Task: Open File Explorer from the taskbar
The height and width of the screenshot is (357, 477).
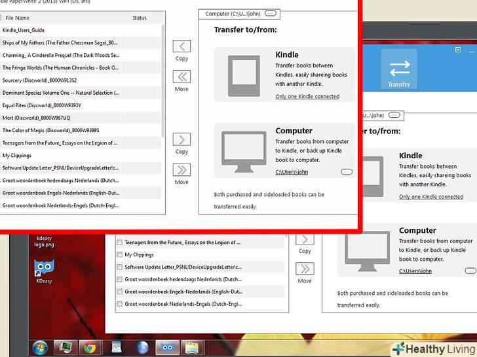Action: click(x=192, y=348)
